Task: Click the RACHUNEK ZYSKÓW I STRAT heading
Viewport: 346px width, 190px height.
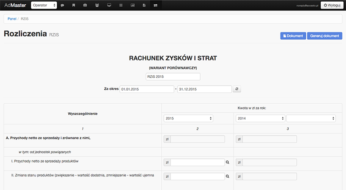Action: 173,58
